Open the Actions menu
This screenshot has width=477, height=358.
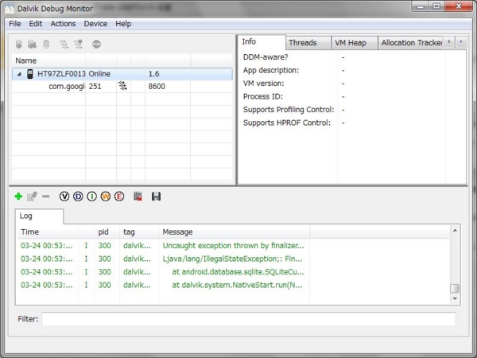coord(63,24)
